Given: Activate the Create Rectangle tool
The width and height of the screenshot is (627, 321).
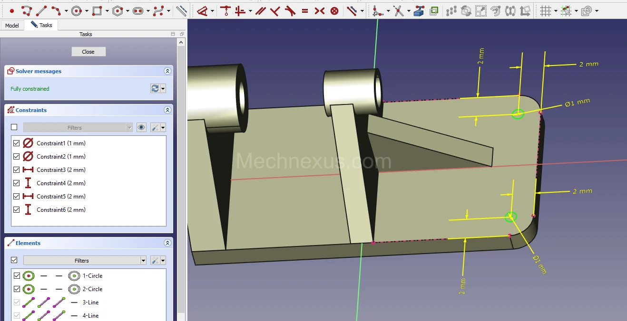Looking at the screenshot, I should 97,10.
